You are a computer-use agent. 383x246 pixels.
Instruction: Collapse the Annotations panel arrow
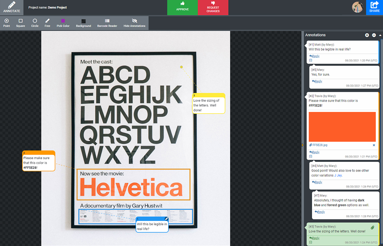[380, 35]
